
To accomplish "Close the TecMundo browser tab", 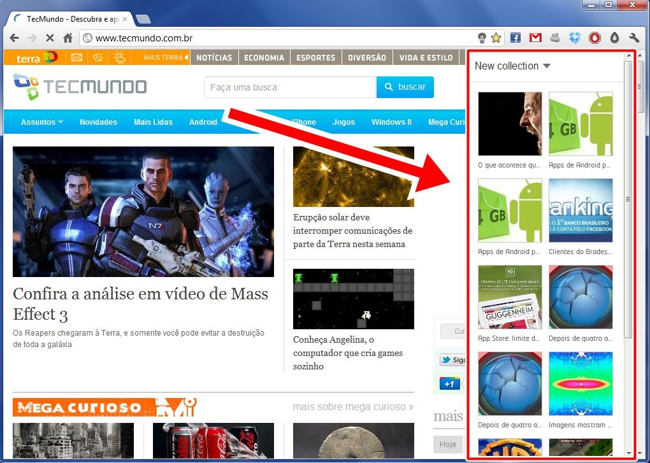I will pyautogui.click(x=125, y=19).
